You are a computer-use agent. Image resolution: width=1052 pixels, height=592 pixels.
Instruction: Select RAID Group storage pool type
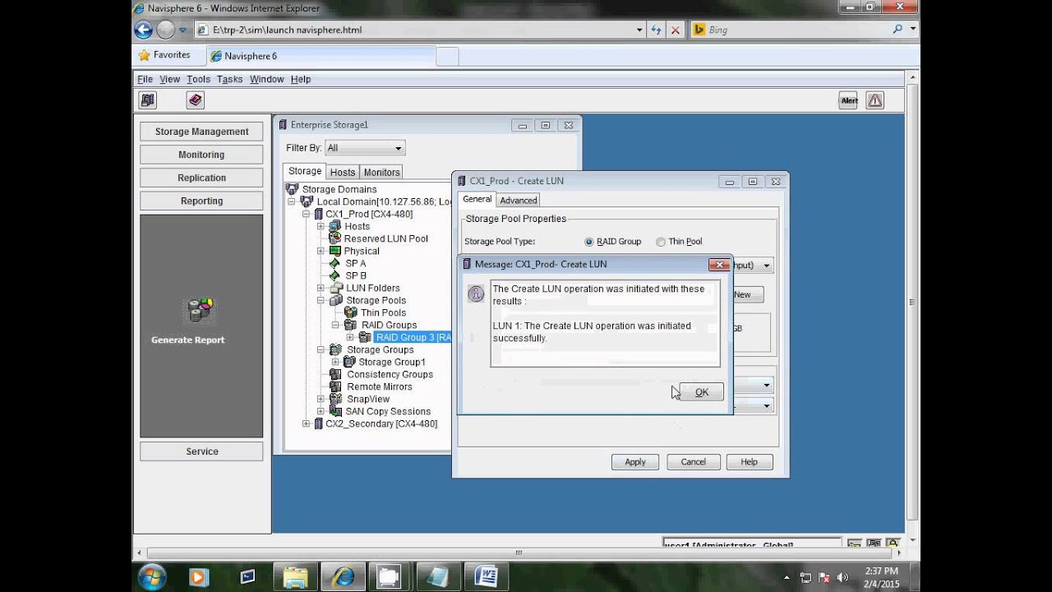tap(588, 242)
